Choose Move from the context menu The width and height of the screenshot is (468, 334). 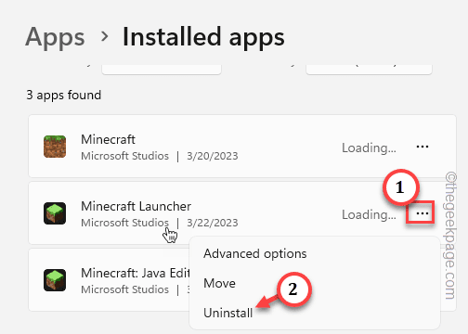point(219,283)
